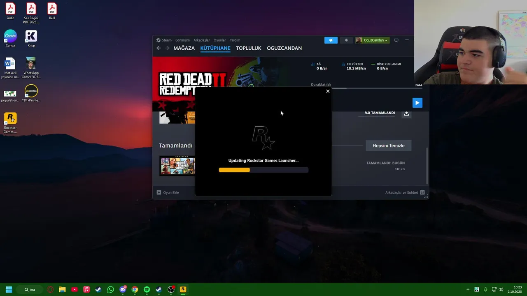Screen dimensions: 527x296
Task: Select the 'Mat Acil yayınları' Word file
Action: [10, 68]
